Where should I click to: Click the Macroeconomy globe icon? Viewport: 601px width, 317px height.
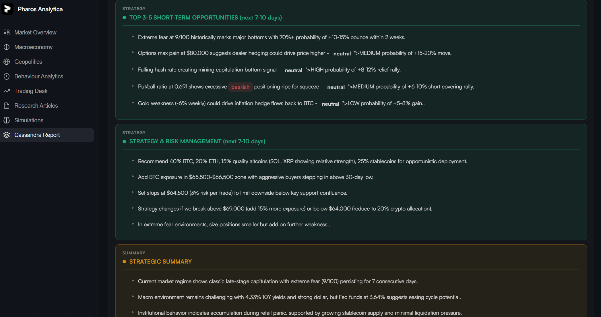[x=7, y=47]
